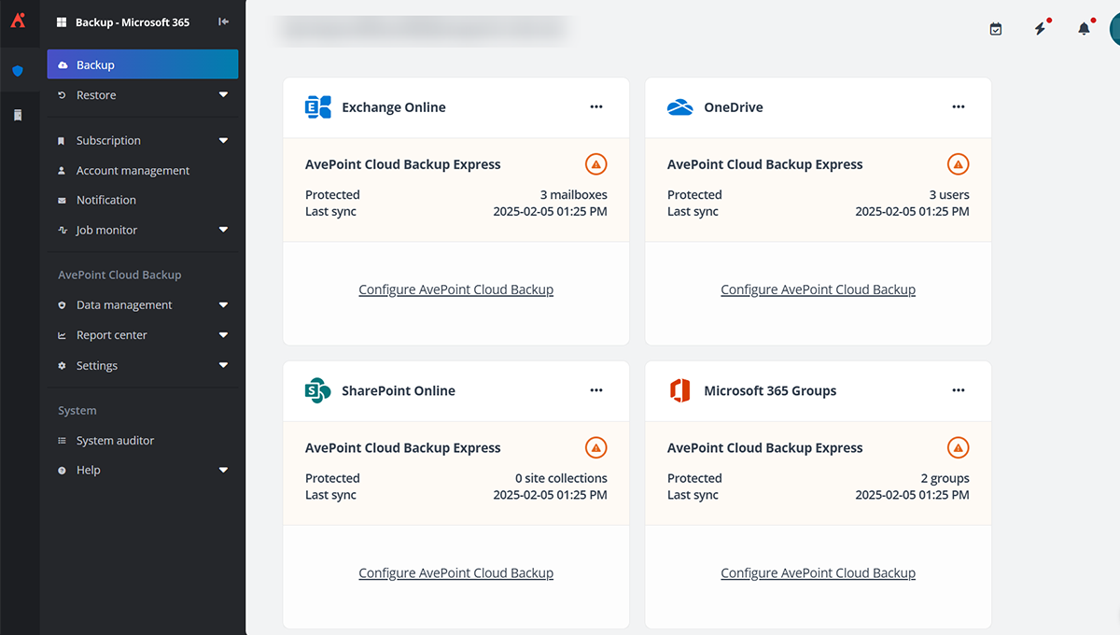Image resolution: width=1120 pixels, height=635 pixels.
Task: Click the SharePoint Online card title
Action: 399,391
